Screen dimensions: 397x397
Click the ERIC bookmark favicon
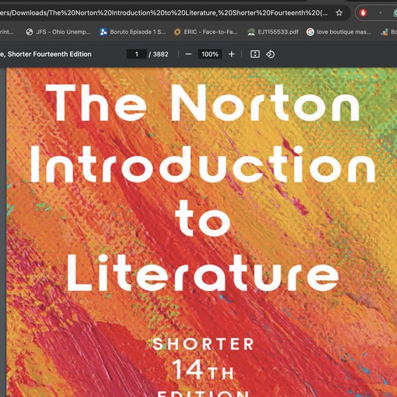177,32
